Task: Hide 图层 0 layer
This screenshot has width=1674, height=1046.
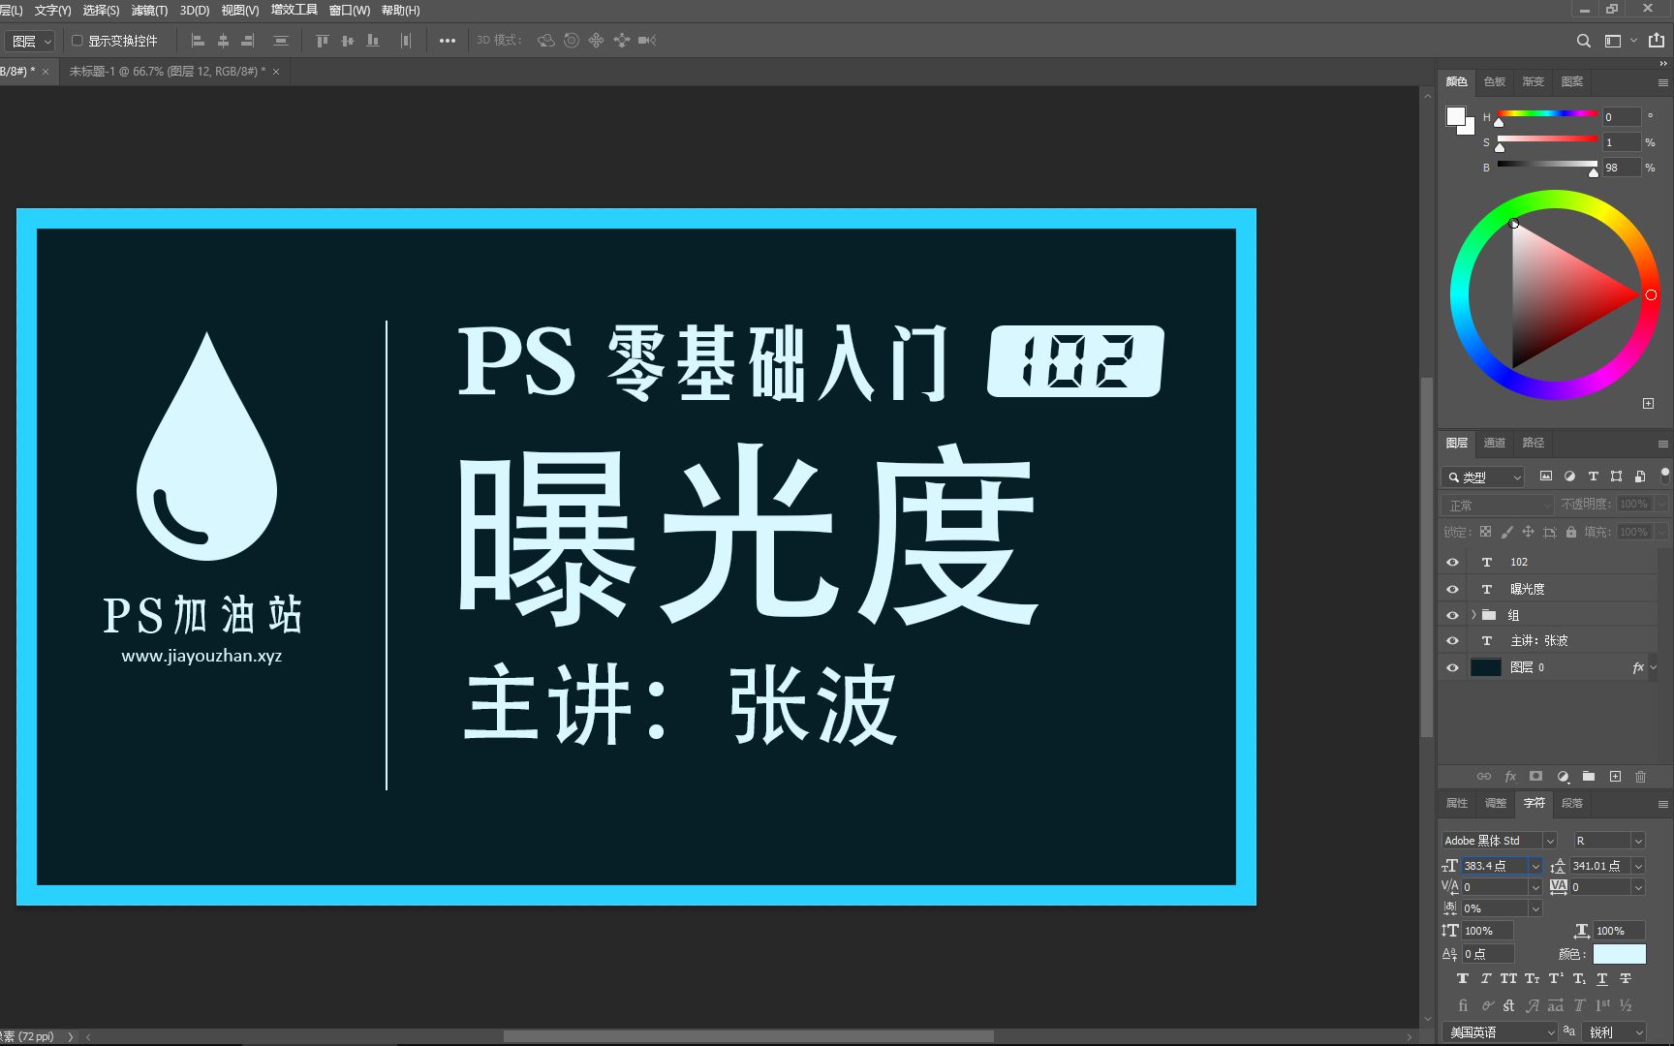Action: pos(1452,667)
